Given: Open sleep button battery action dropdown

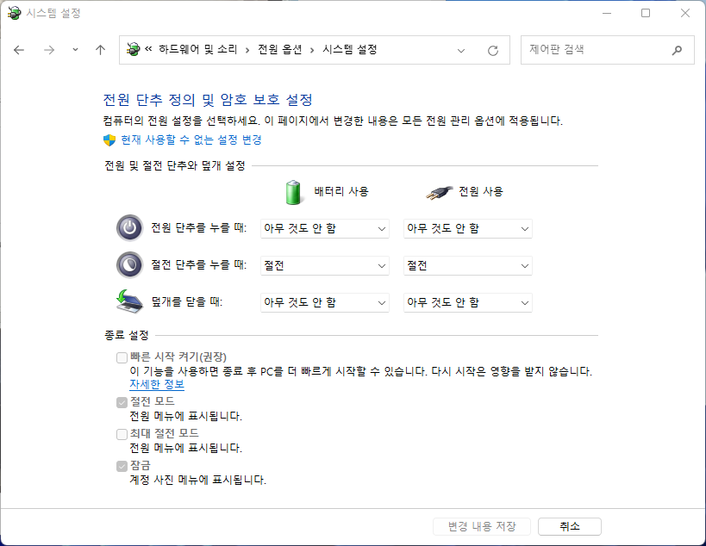Looking at the screenshot, I should [x=325, y=266].
